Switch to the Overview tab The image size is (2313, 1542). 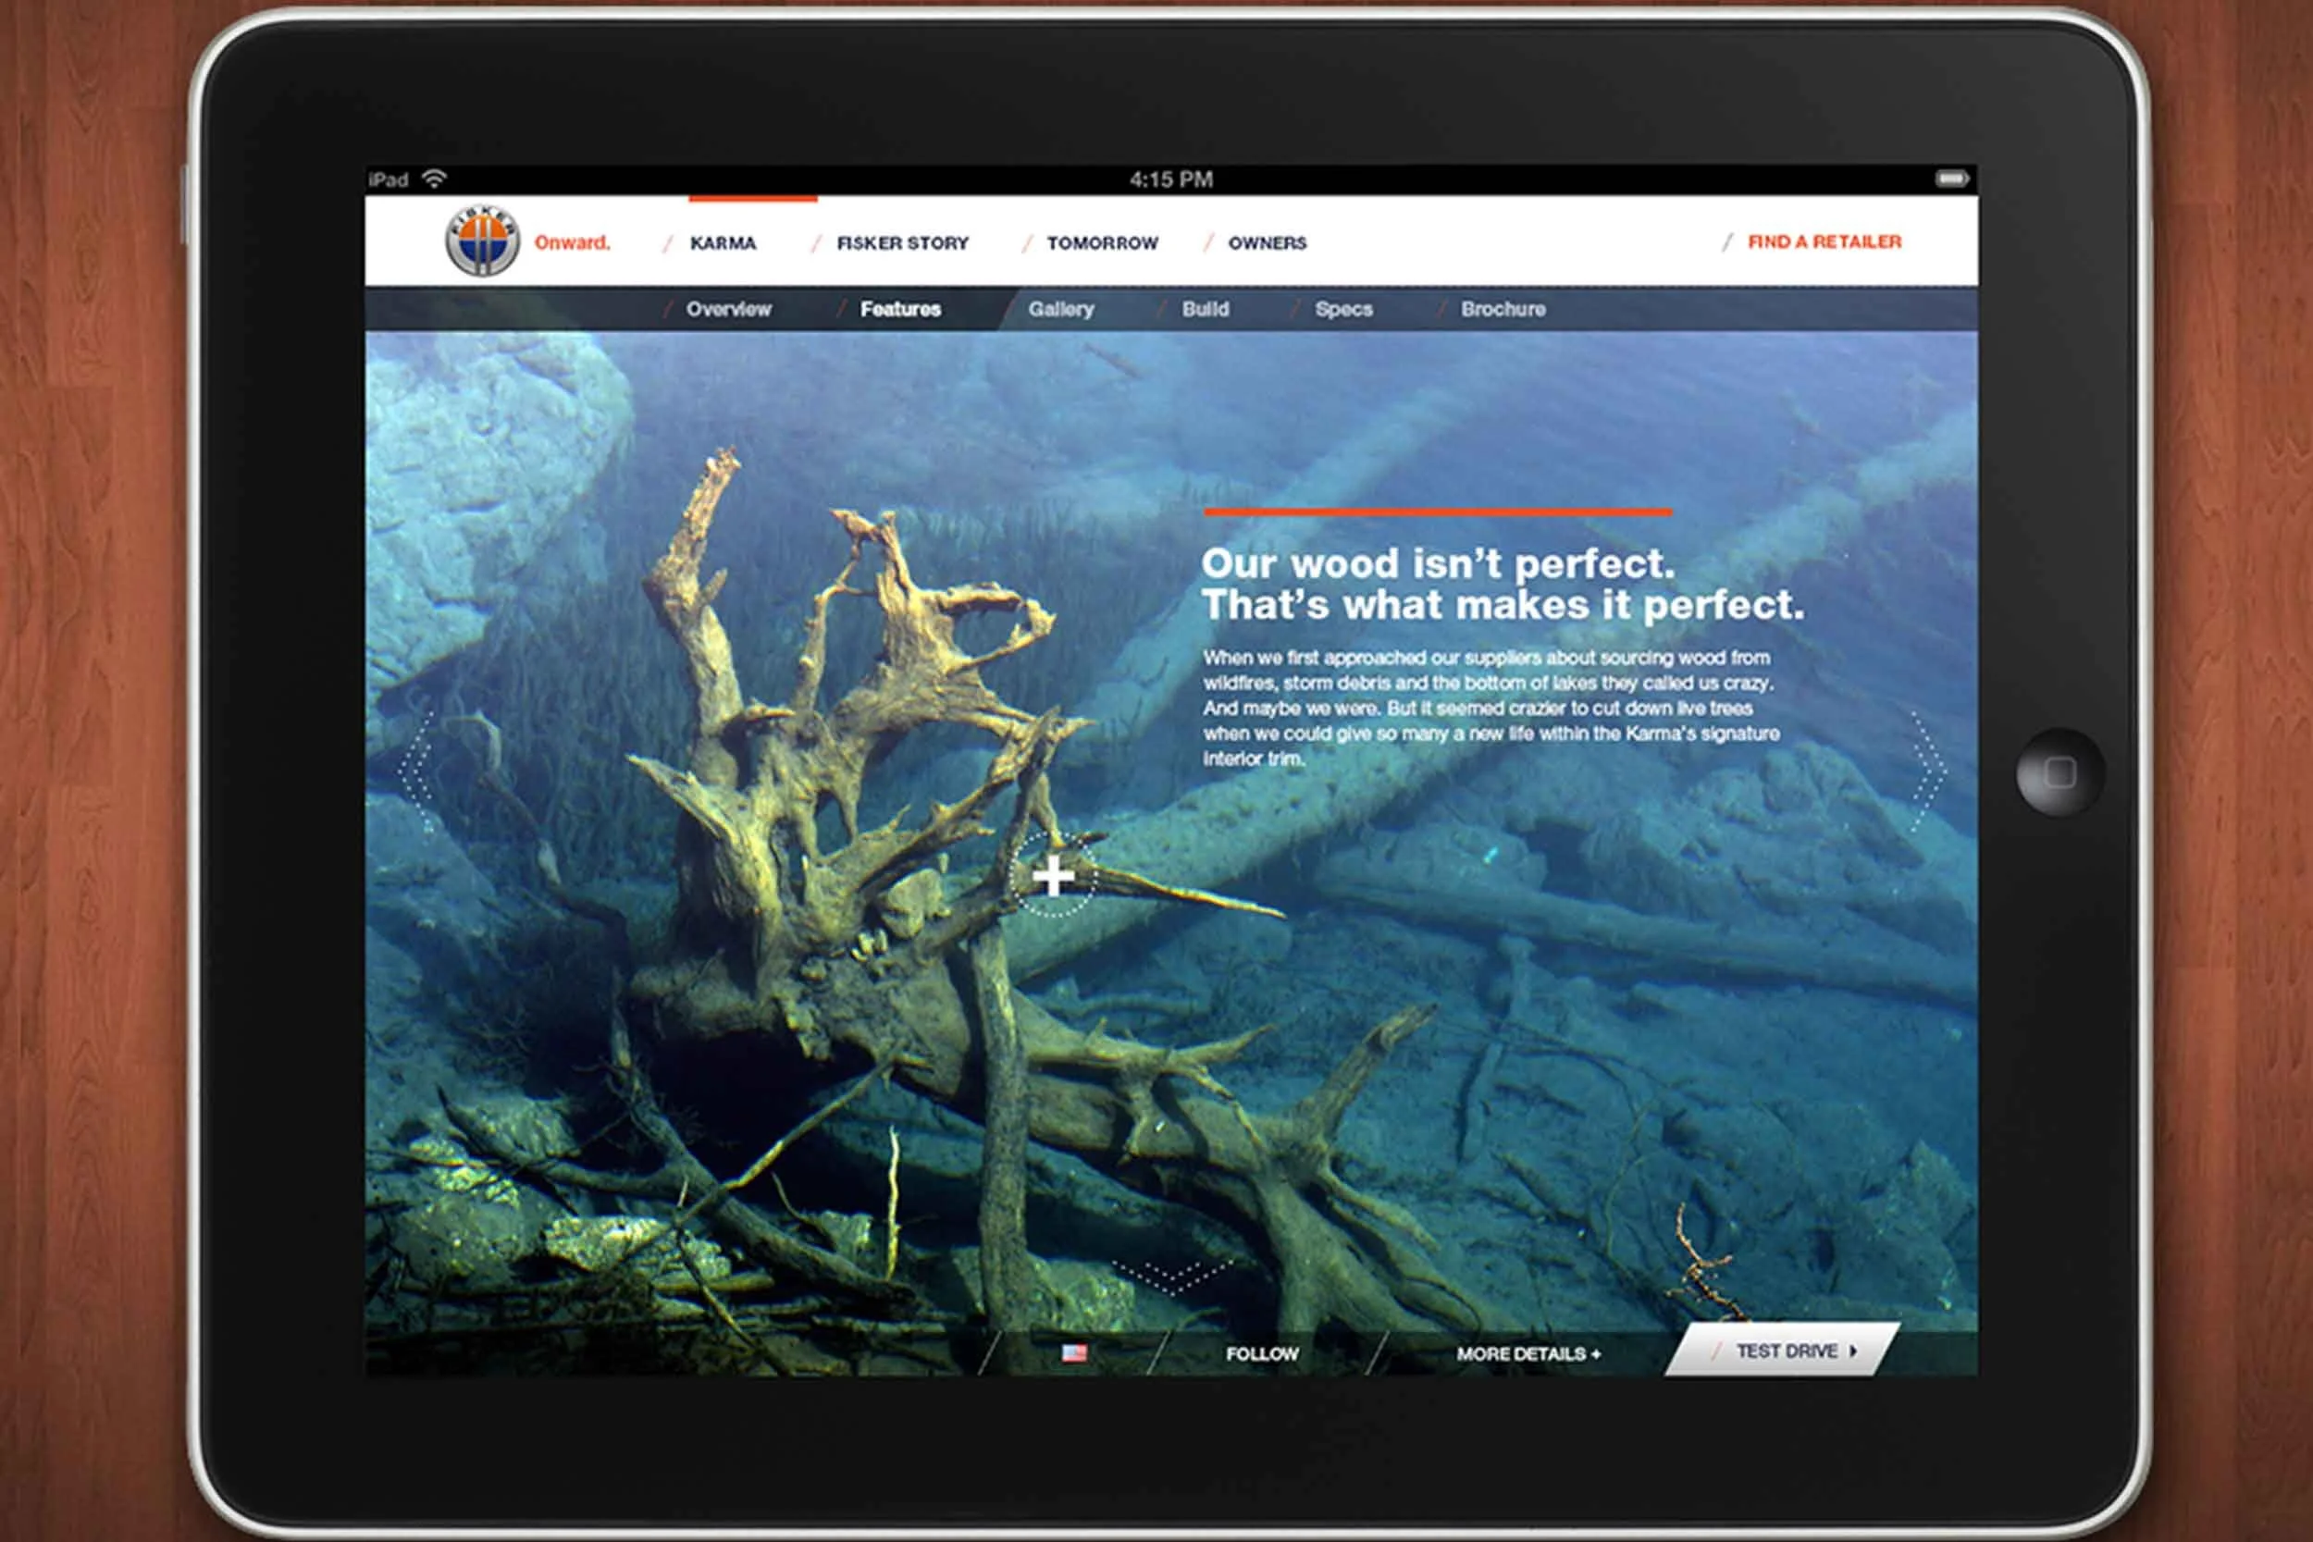tap(728, 309)
